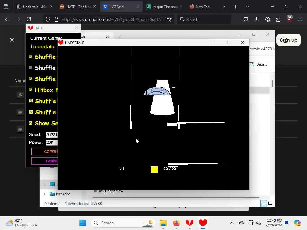Open the Windows Start menu
This screenshot has height=230, width=307.
[x=83, y=223]
